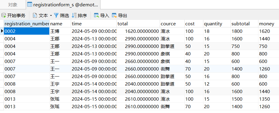The width and height of the screenshot is (279, 113).
Task: Click quantity cell 12
Action: 217,84
